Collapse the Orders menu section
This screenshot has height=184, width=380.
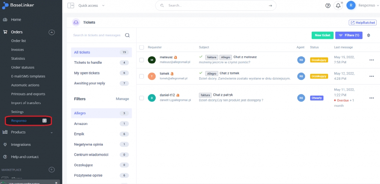tap(52, 32)
